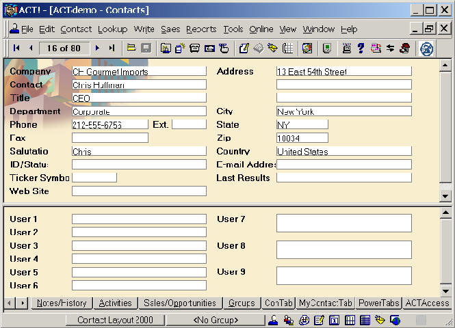Switch to the Sales/Opportunities tab
The width and height of the screenshot is (455, 328).
pos(180,303)
